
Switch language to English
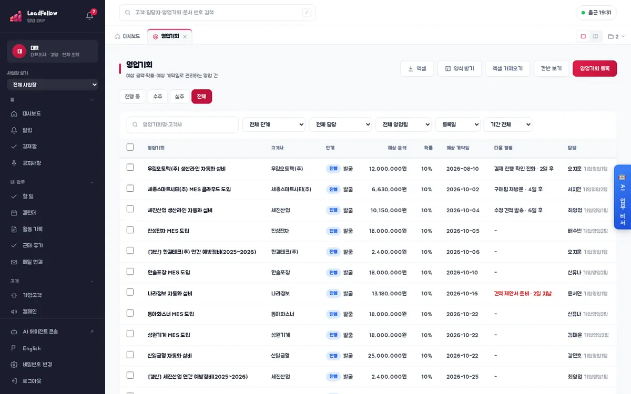[53, 348]
